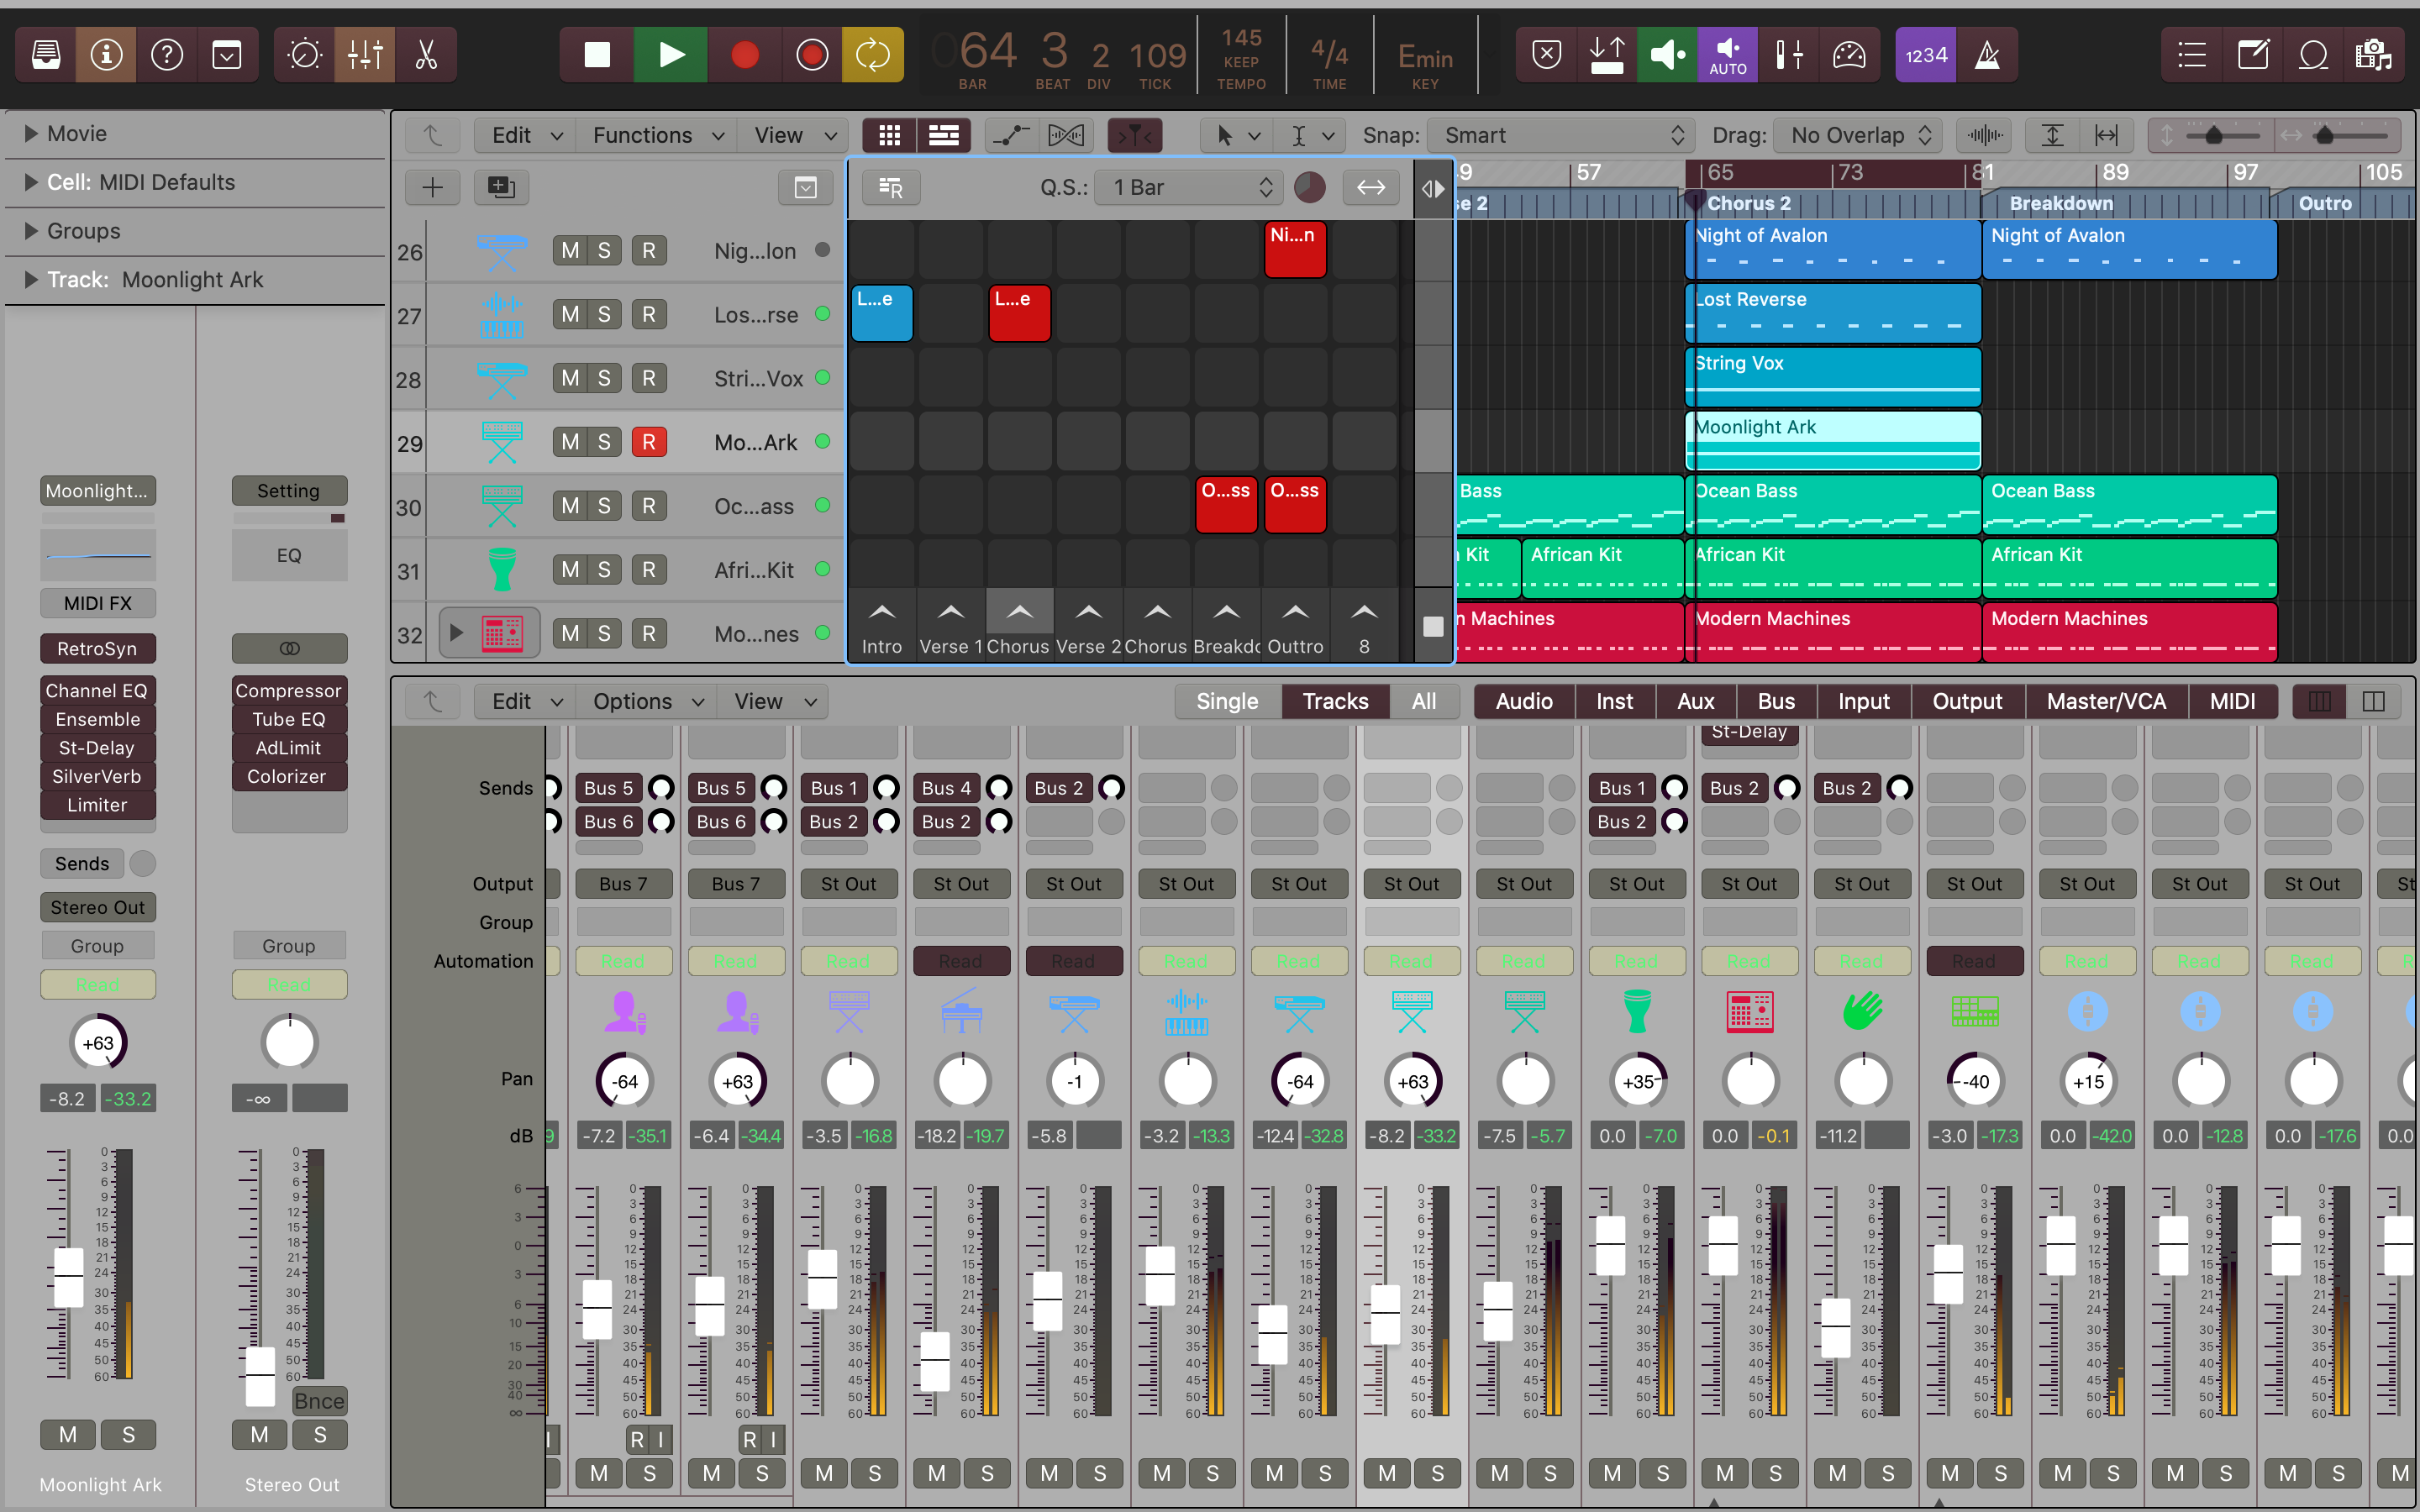Mute the Ocean Bass track
The width and height of the screenshot is (2420, 1512).
point(569,506)
